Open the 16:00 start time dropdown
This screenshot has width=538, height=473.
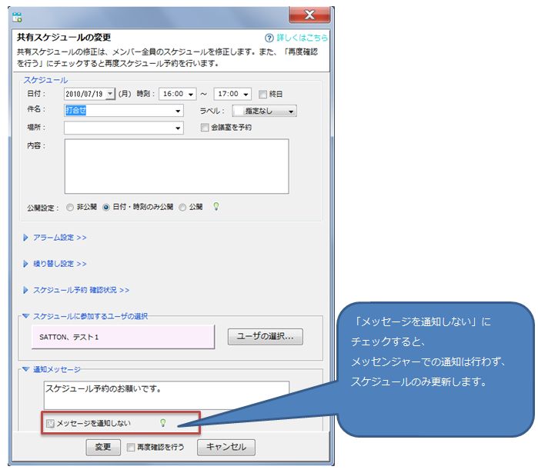[191, 94]
